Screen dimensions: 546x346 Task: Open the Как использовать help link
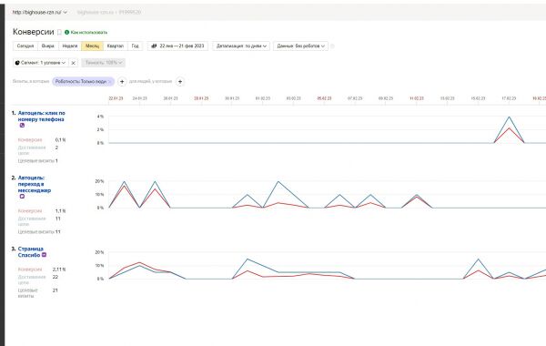pos(86,33)
